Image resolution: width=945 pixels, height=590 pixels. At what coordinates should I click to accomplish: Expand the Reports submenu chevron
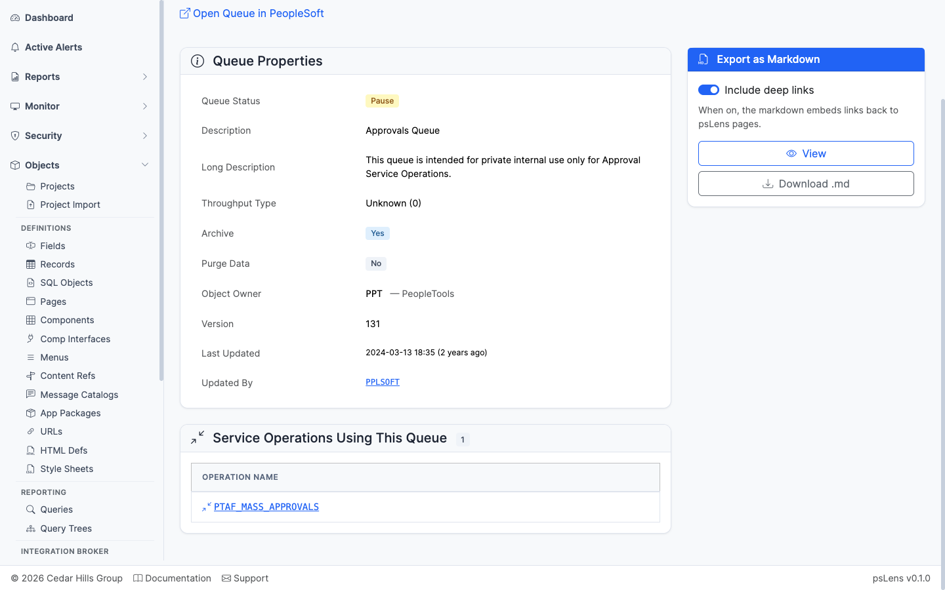(145, 77)
